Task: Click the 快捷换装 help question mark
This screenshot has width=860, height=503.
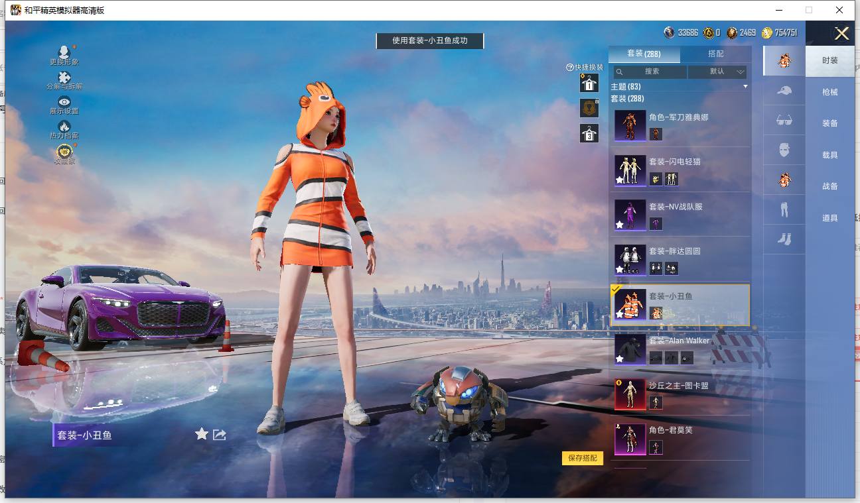Action: (569, 68)
